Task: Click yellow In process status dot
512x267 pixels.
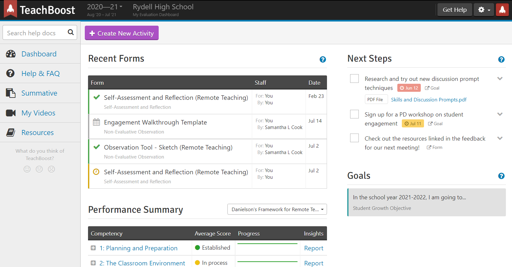Action: tap(198, 263)
